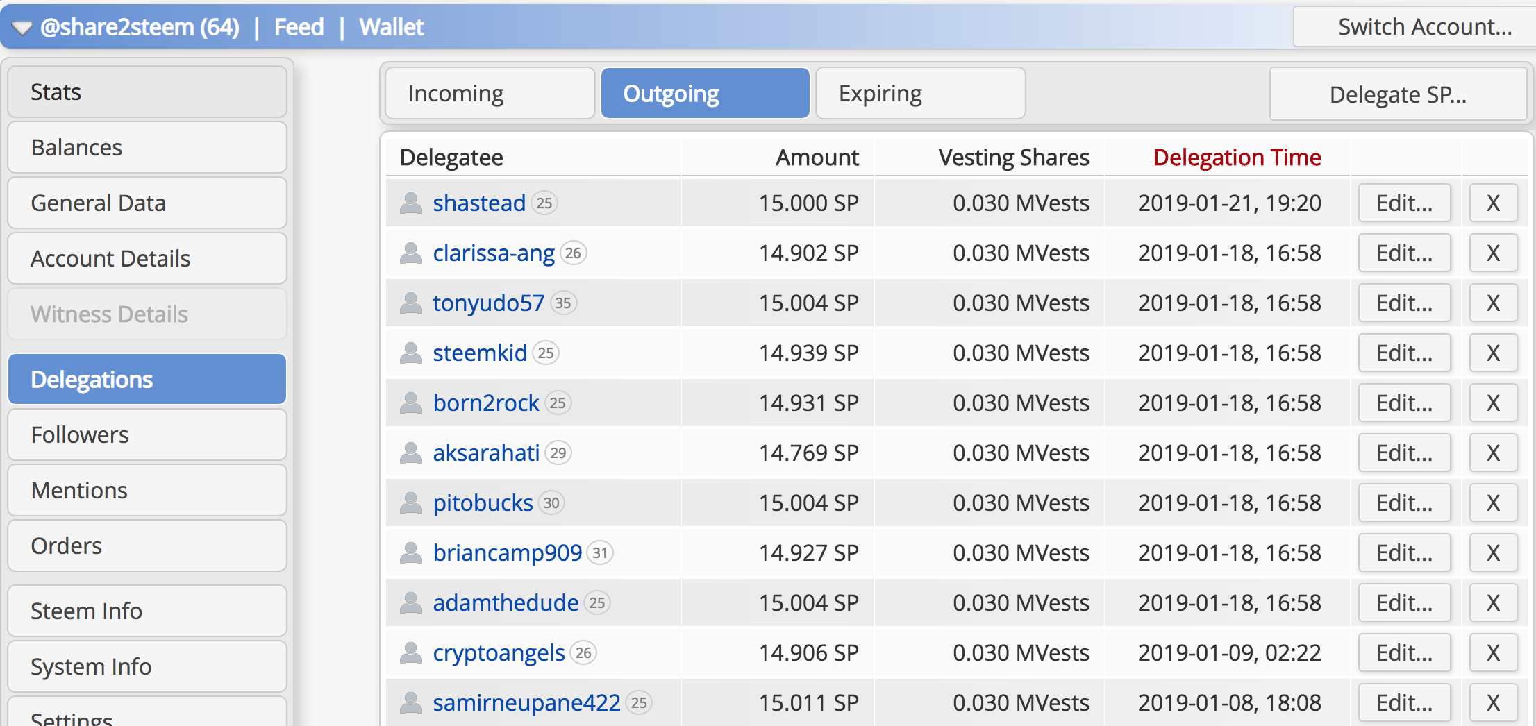The height and width of the screenshot is (726, 1536).
Task: Sort delegations by the Amount column header
Action: [x=817, y=158]
